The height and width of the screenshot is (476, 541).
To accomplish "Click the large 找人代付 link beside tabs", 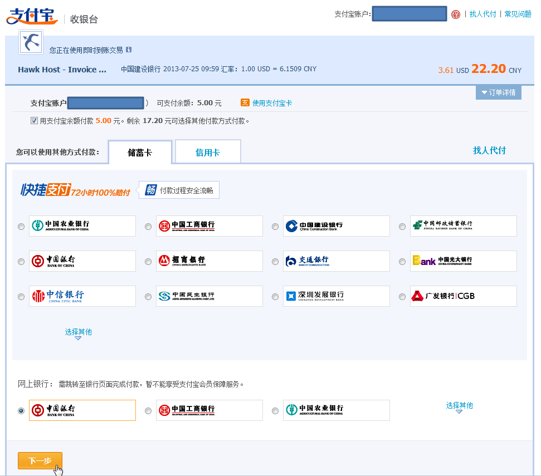I will pyautogui.click(x=489, y=150).
